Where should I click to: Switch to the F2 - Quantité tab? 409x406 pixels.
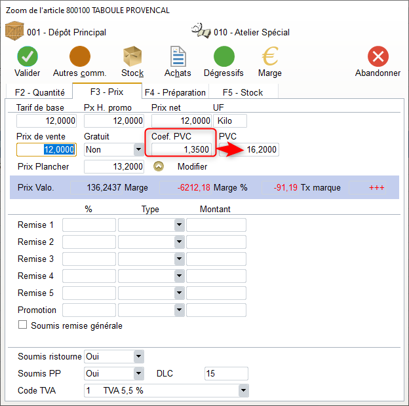[x=39, y=92]
